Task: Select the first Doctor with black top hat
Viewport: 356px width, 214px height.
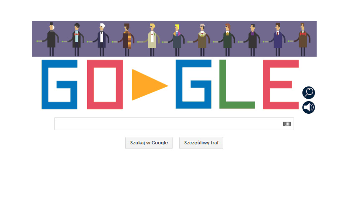Action: [x=51, y=39]
